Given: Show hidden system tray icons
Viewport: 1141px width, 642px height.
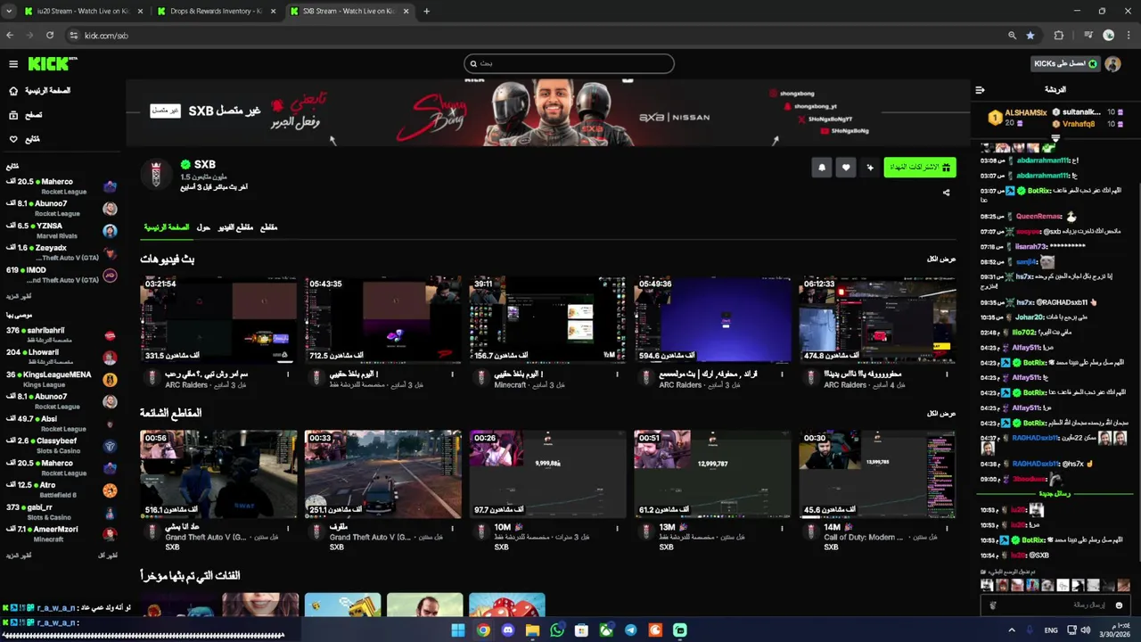Looking at the screenshot, I should coord(1011,630).
